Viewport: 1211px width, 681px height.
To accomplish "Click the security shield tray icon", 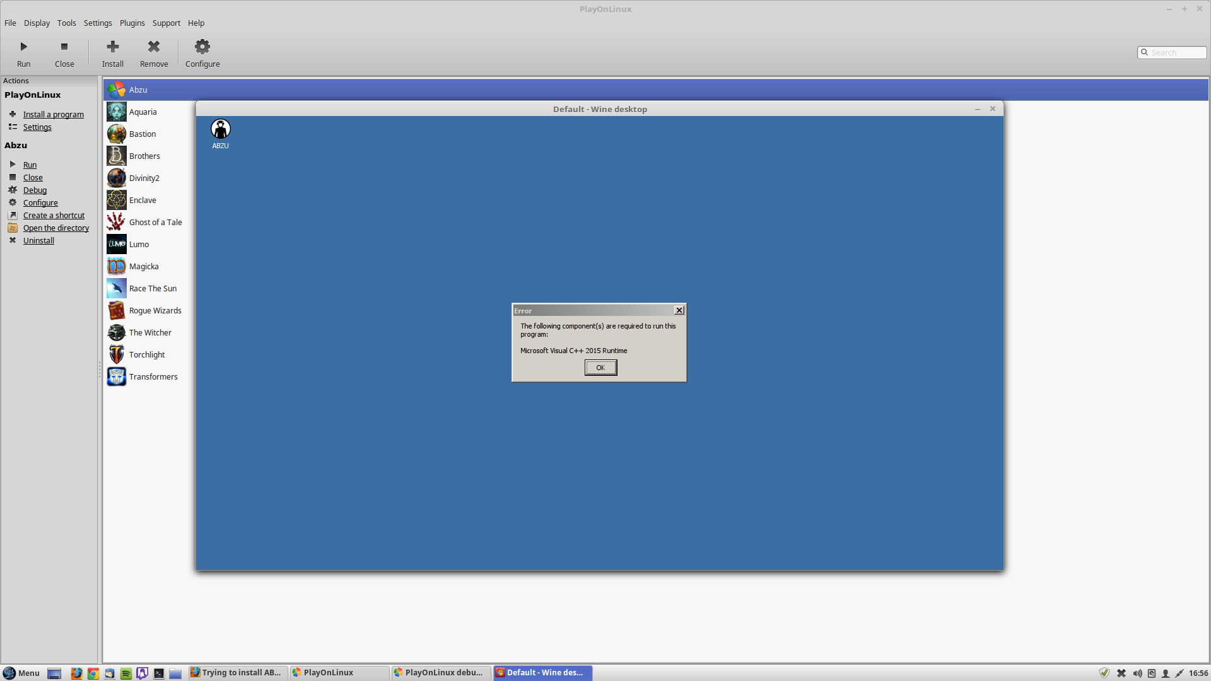I will (x=1104, y=673).
